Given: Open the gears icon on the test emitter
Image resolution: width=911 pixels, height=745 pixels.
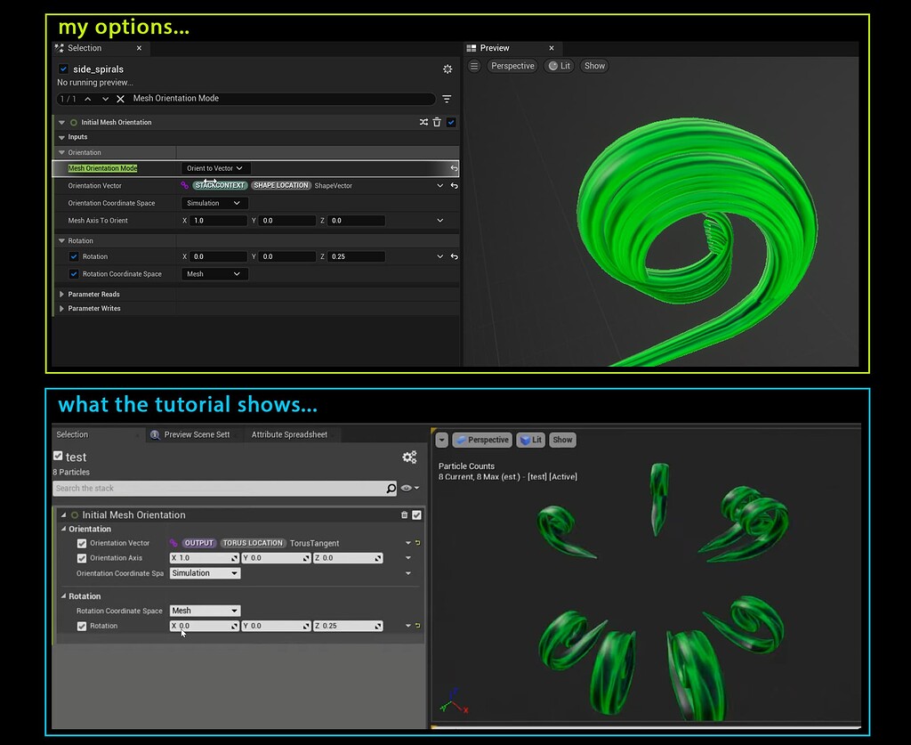Looking at the screenshot, I should point(409,457).
